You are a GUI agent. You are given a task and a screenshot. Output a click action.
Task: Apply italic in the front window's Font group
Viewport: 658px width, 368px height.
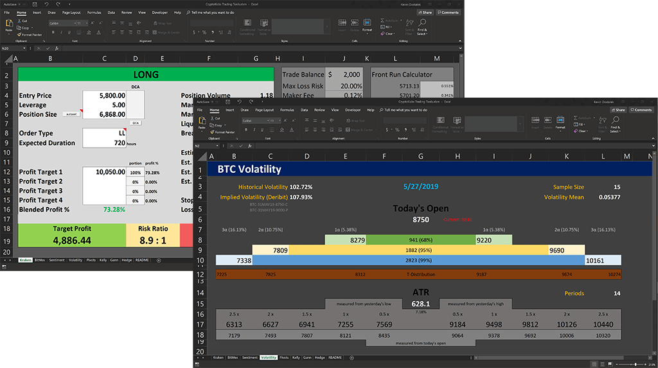tap(254, 130)
